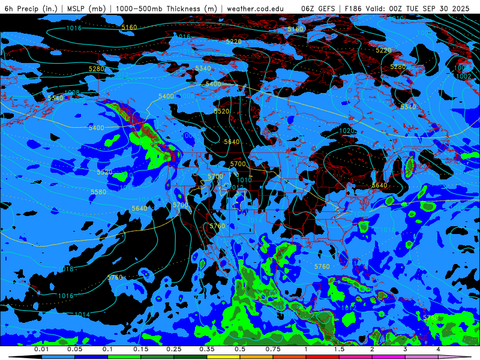
Task: Click the 'MSLP (mb)' header text
Action: click(x=85, y=8)
